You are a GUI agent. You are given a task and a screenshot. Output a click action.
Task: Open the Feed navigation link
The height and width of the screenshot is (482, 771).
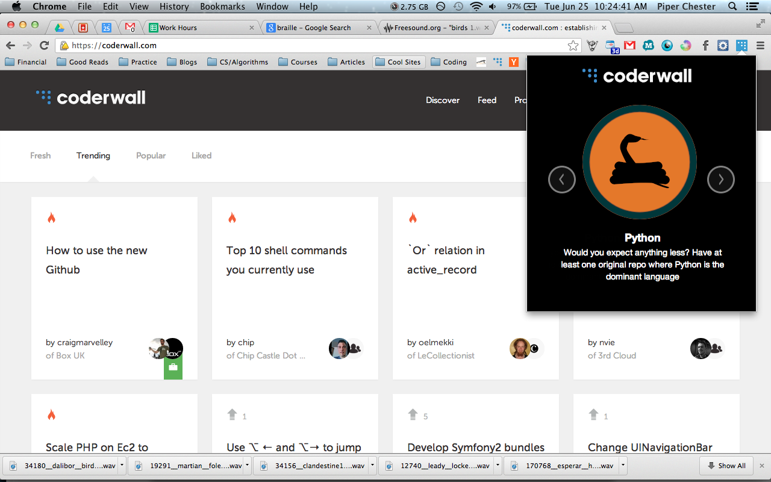[487, 100]
